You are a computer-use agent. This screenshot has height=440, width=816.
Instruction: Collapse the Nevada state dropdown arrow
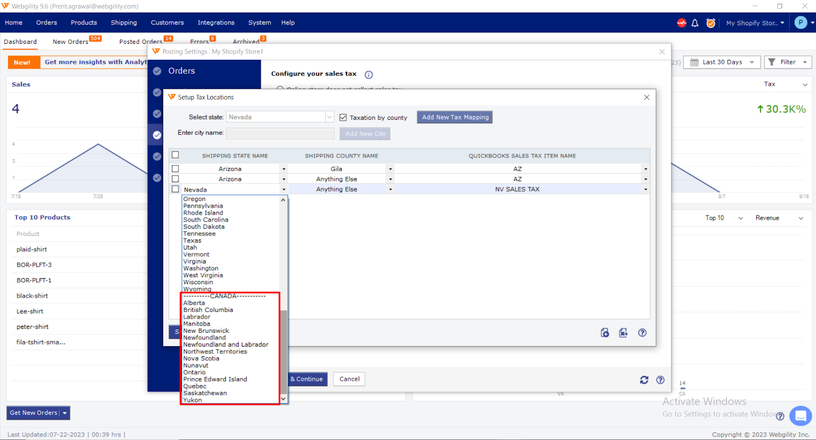point(284,189)
